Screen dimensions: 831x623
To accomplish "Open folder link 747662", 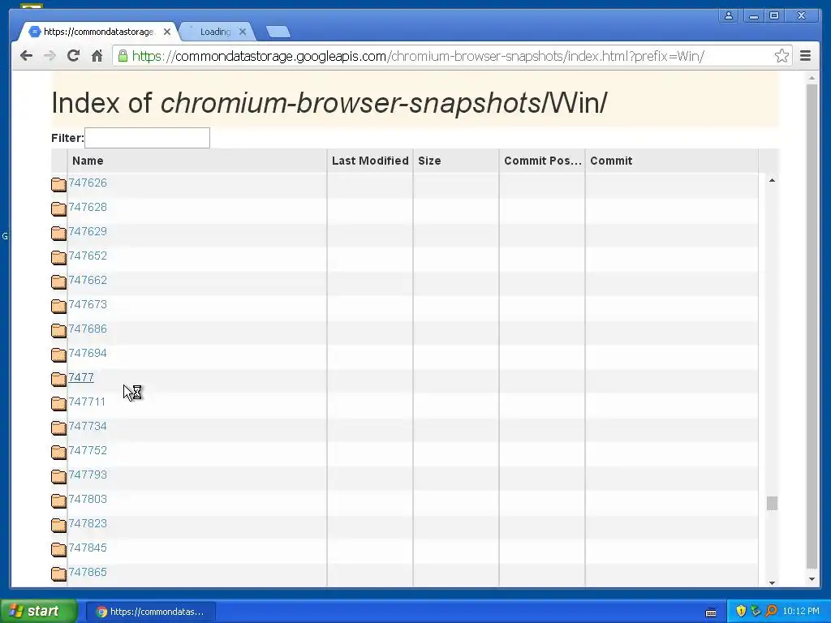I will coord(88,280).
